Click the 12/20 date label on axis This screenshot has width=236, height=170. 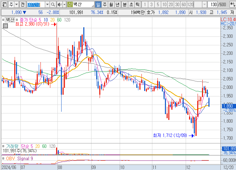(228, 167)
